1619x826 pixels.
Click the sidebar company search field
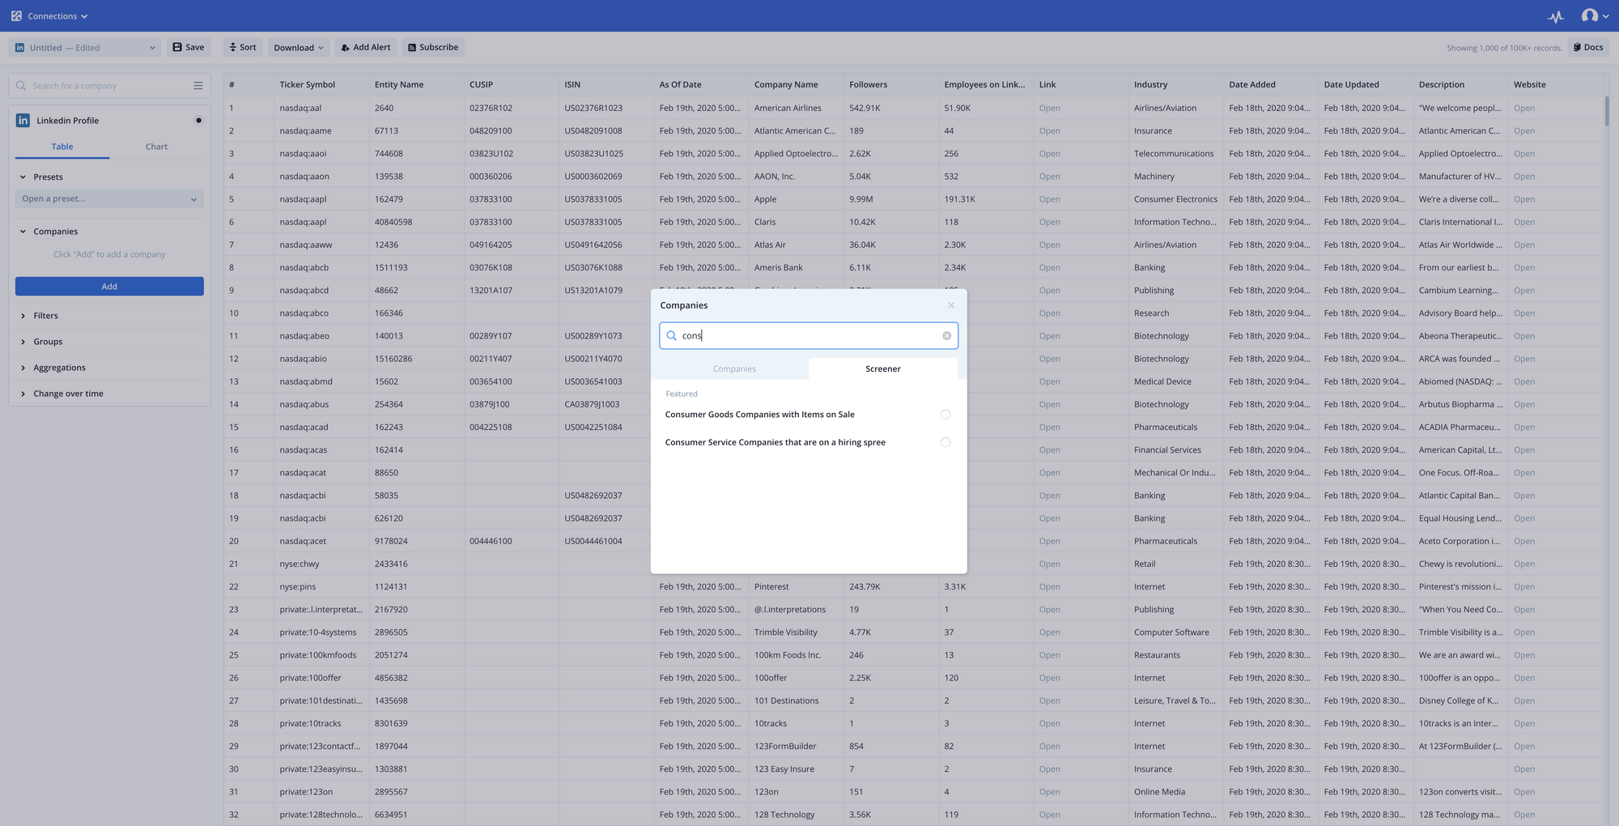pyautogui.click(x=108, y=86)
